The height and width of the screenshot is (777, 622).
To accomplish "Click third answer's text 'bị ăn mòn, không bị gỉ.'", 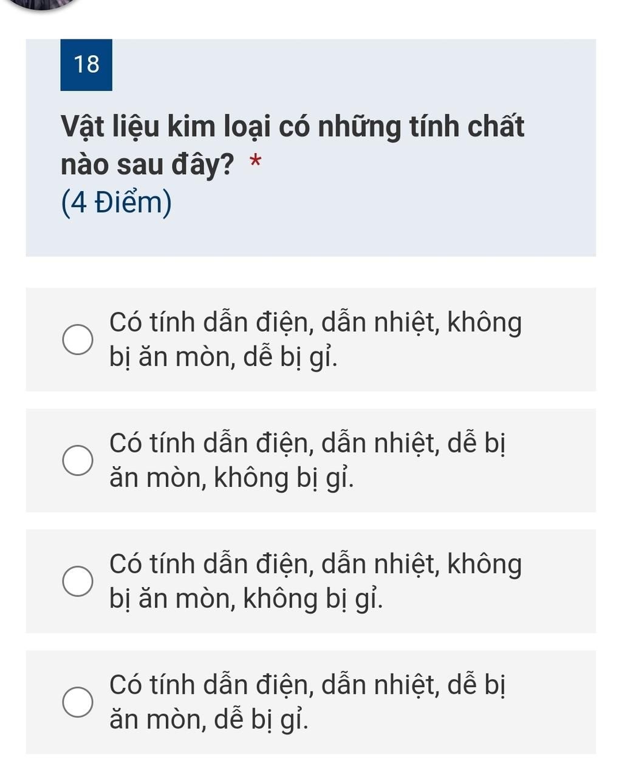I will (x=247, y=599).
